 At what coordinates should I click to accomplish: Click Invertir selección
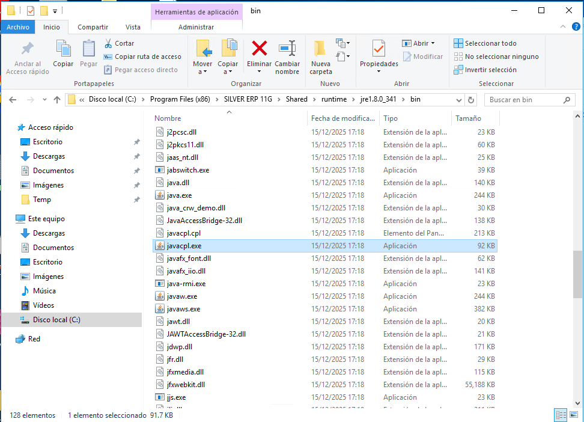[x=485, y=70]
